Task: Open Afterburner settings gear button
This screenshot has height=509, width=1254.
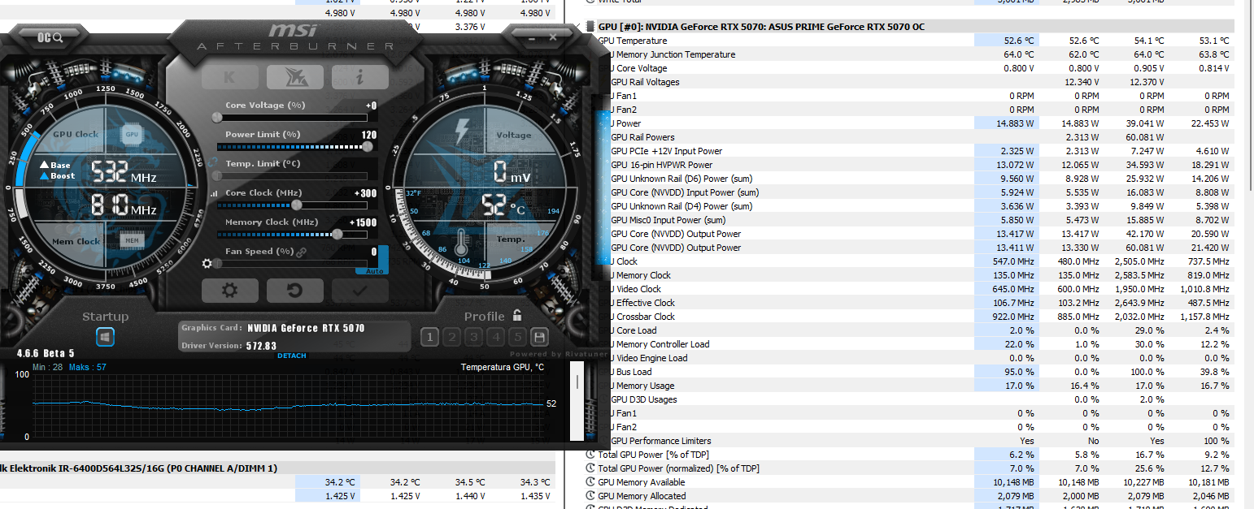Action: 230,290
